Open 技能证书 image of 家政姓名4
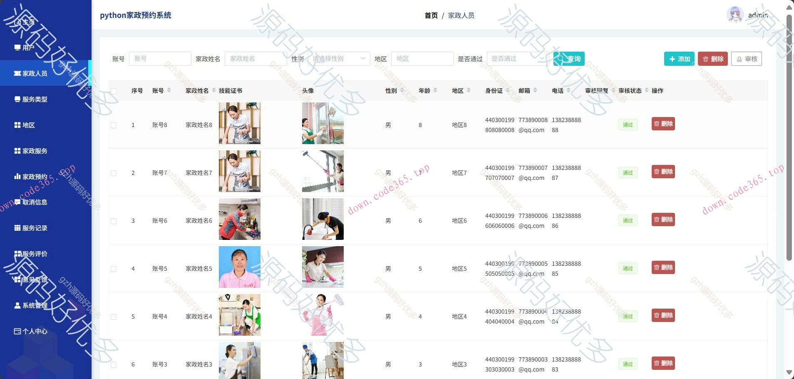 [x=240, y=315]
